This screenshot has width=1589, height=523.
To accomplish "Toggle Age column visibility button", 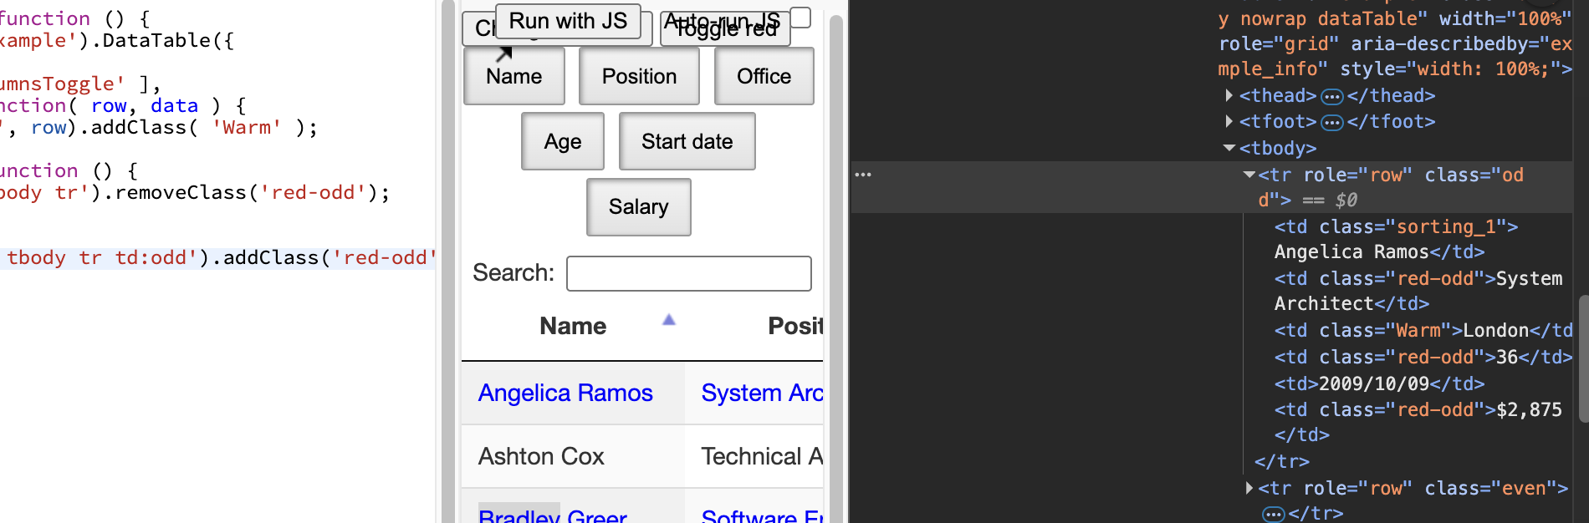I will 562,141.
